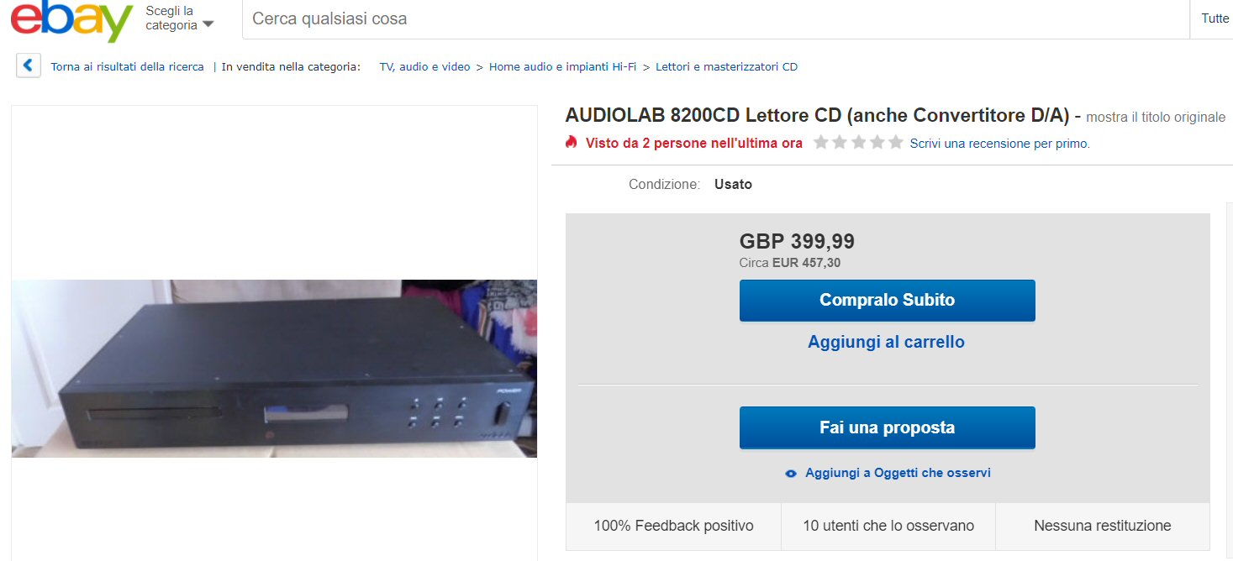Click the Fai una proposta button
The width and height of the screenshot is (1233, 561).
coord(887,427)
